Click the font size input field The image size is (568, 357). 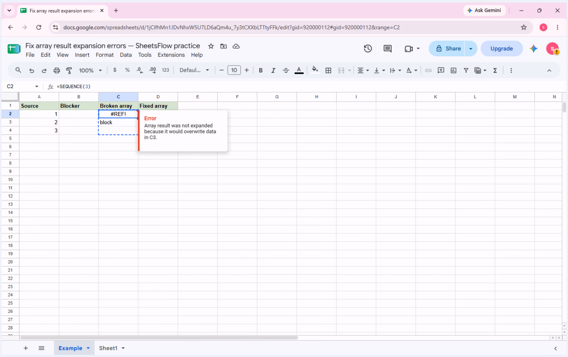[x=234, y=70]
